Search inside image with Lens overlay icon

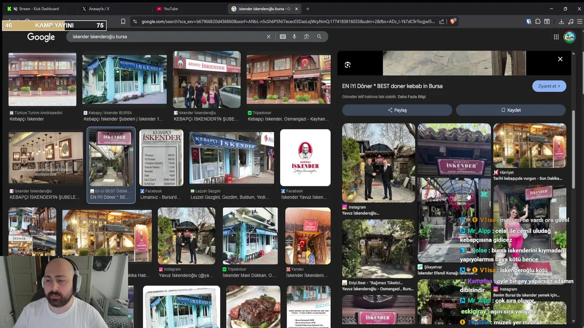(348, 65)
